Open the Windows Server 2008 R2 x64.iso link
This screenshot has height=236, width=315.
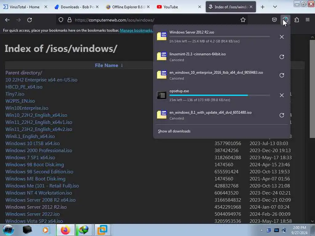(41, 200)
